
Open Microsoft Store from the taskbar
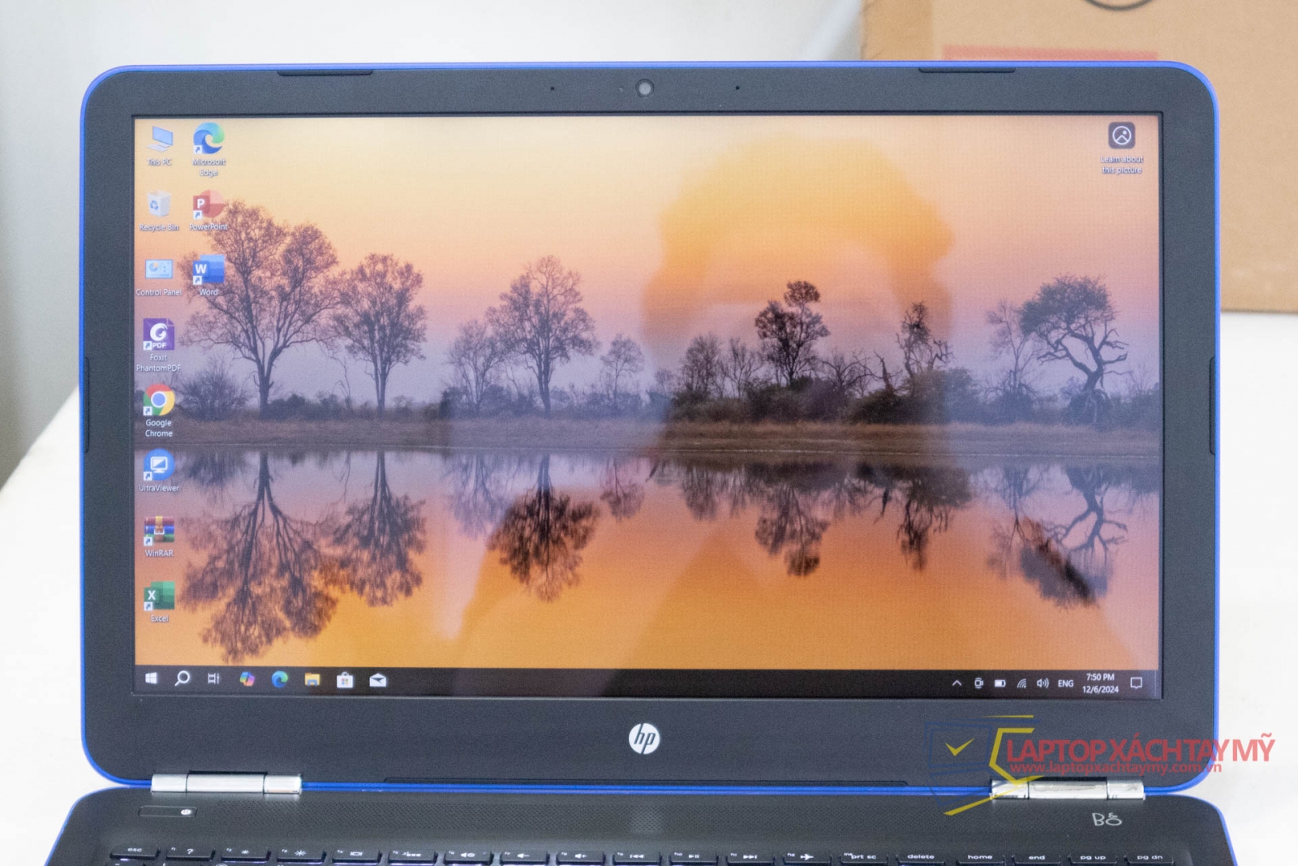tap(345, 680)
